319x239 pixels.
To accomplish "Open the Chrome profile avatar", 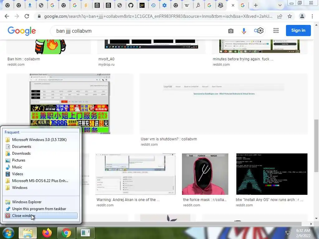I will (x=302, y=16).
